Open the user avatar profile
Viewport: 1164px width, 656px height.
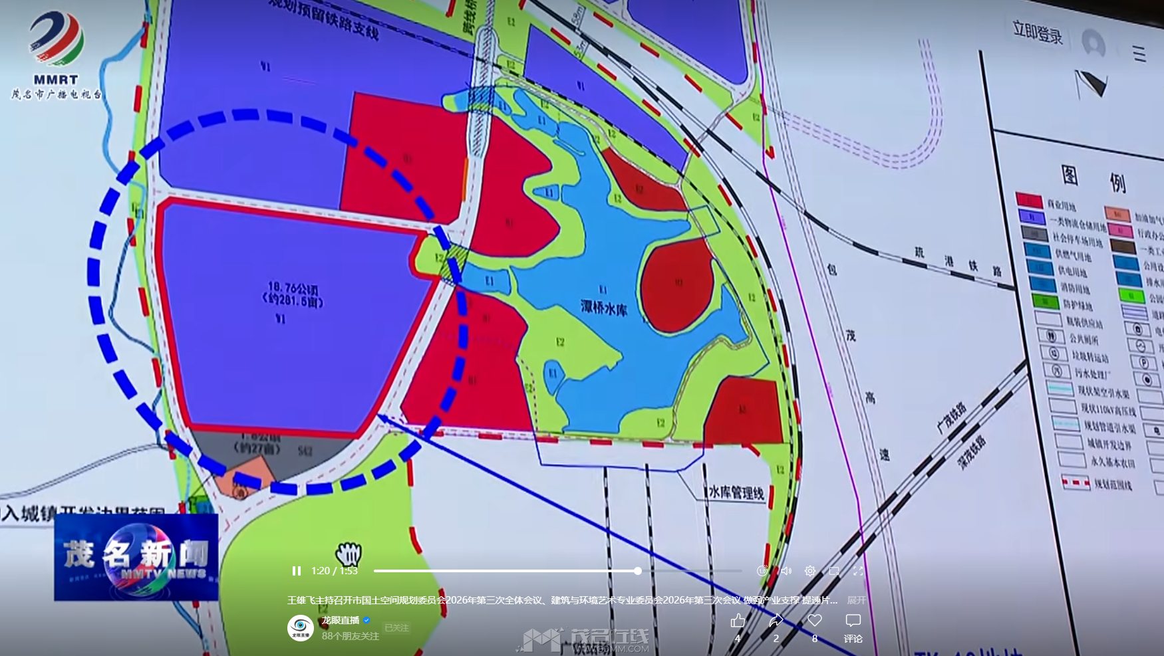click(x=1093, y=44)
